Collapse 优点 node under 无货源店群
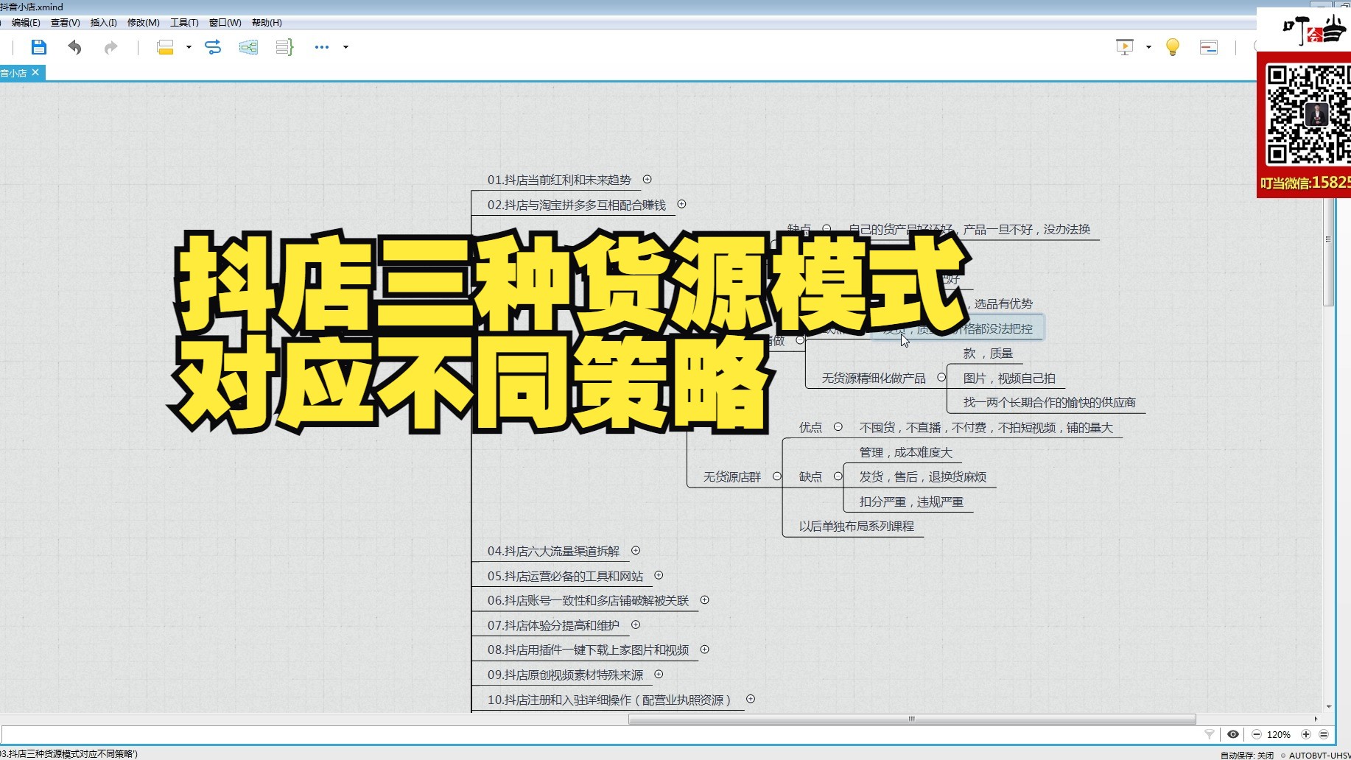Image resolution: width=1351 pixels, height=760 pixels. point(838,426)
